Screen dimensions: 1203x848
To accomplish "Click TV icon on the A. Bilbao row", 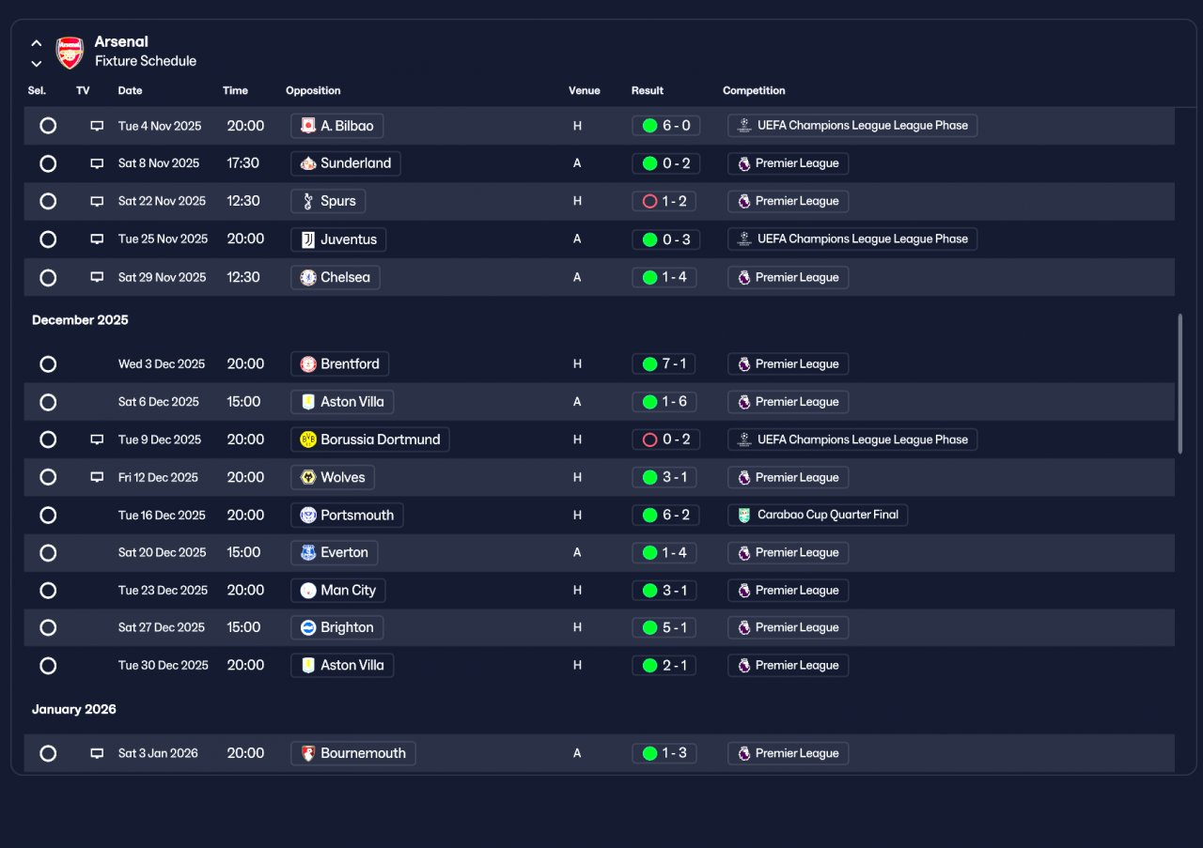I will pyautogui.click(x=97, y=126).
